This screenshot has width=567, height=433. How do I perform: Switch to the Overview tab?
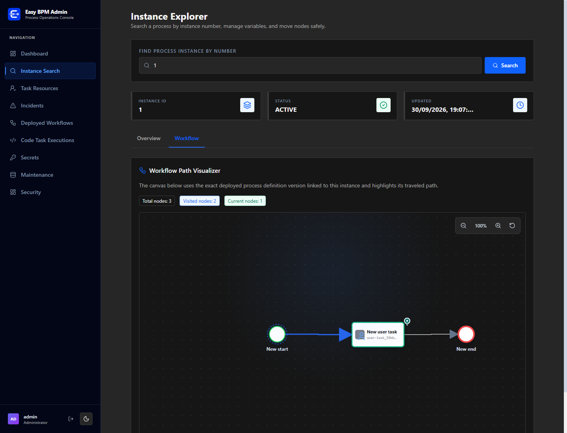point(149,138)
